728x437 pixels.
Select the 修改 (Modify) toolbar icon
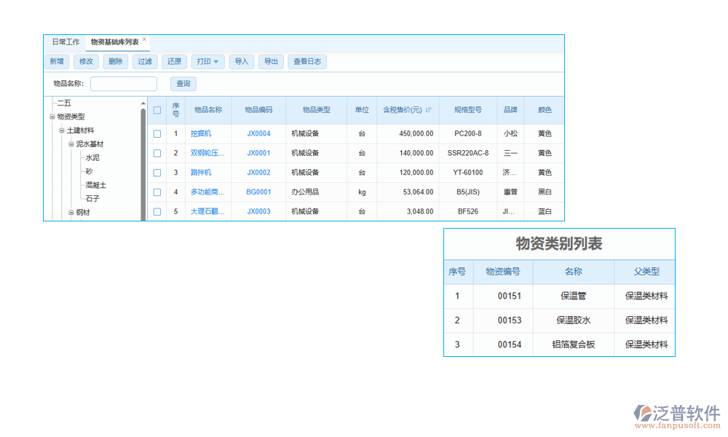coord(86,61)
